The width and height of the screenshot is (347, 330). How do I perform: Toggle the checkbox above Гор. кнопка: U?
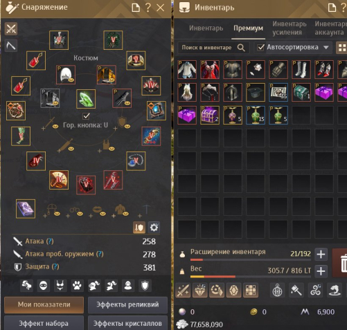86,116
